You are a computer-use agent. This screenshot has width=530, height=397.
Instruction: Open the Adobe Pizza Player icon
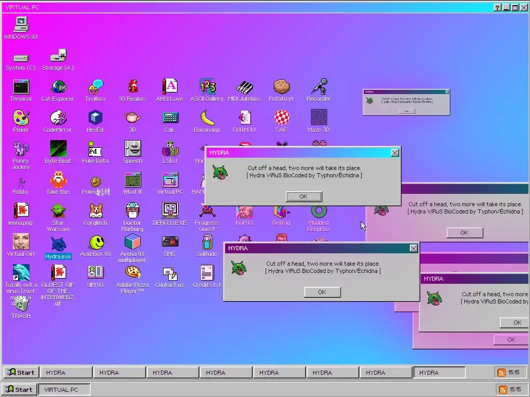click(132, 273)
